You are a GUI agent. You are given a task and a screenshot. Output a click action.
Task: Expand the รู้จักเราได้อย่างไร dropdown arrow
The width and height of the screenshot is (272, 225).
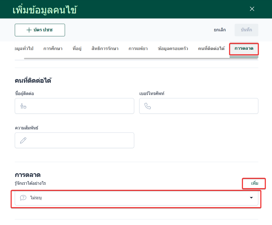251,198
